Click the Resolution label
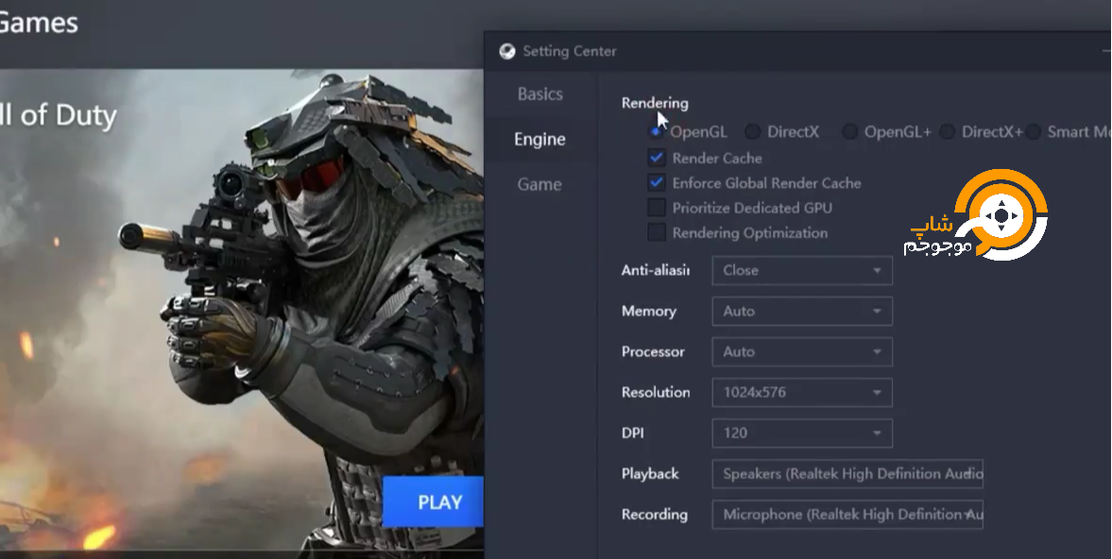This screenshot has width=1112, height=559. [x=656, y=393]
